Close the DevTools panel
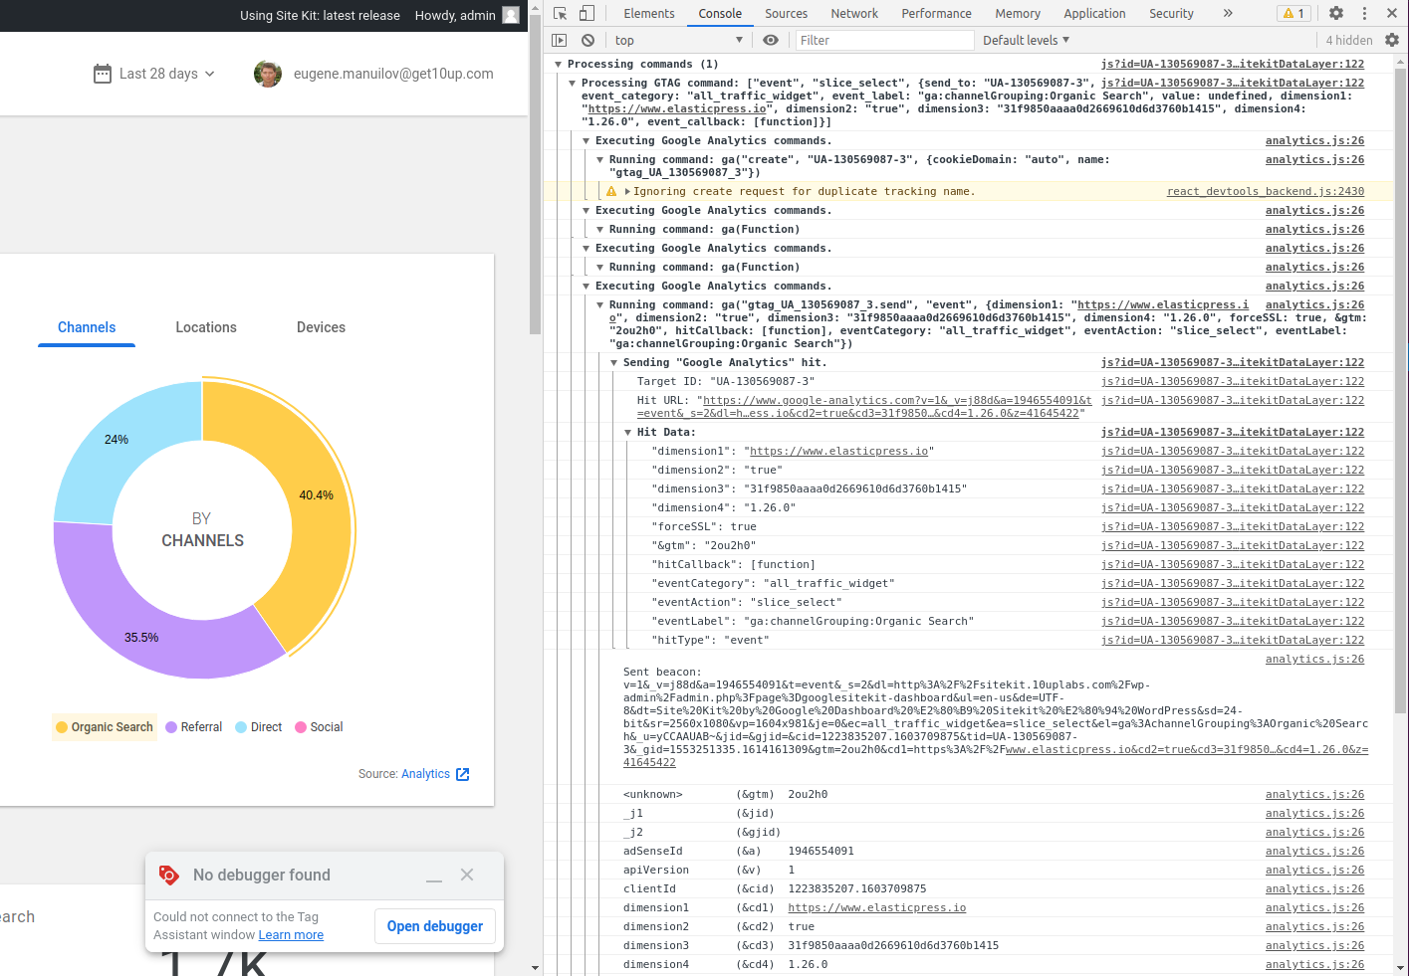This screenshot has width=1409, height=976. (x=1390, y=13)
